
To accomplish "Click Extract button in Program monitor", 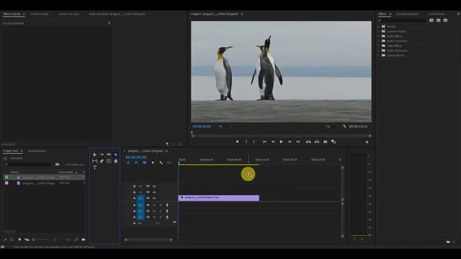I will coord(317,142).
